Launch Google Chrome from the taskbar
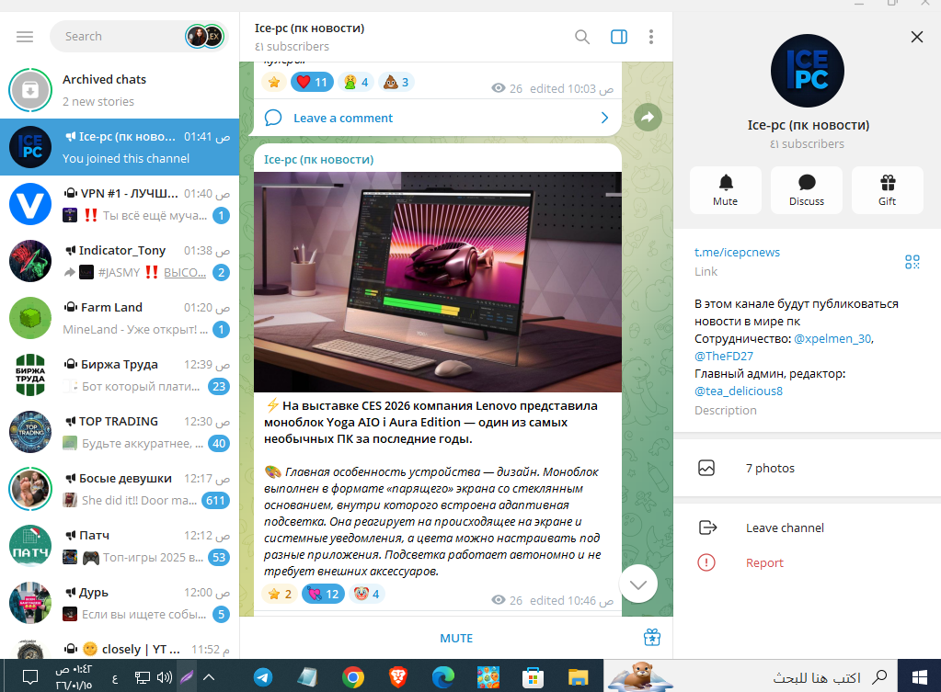 353,677
